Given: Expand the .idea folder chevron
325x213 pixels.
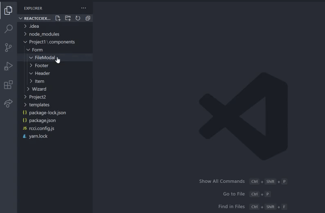Looking at the screenshot, I should (25, 26).
